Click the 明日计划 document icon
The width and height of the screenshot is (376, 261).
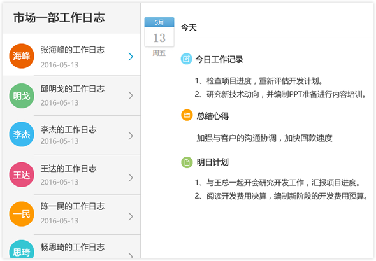pos(187,162)
